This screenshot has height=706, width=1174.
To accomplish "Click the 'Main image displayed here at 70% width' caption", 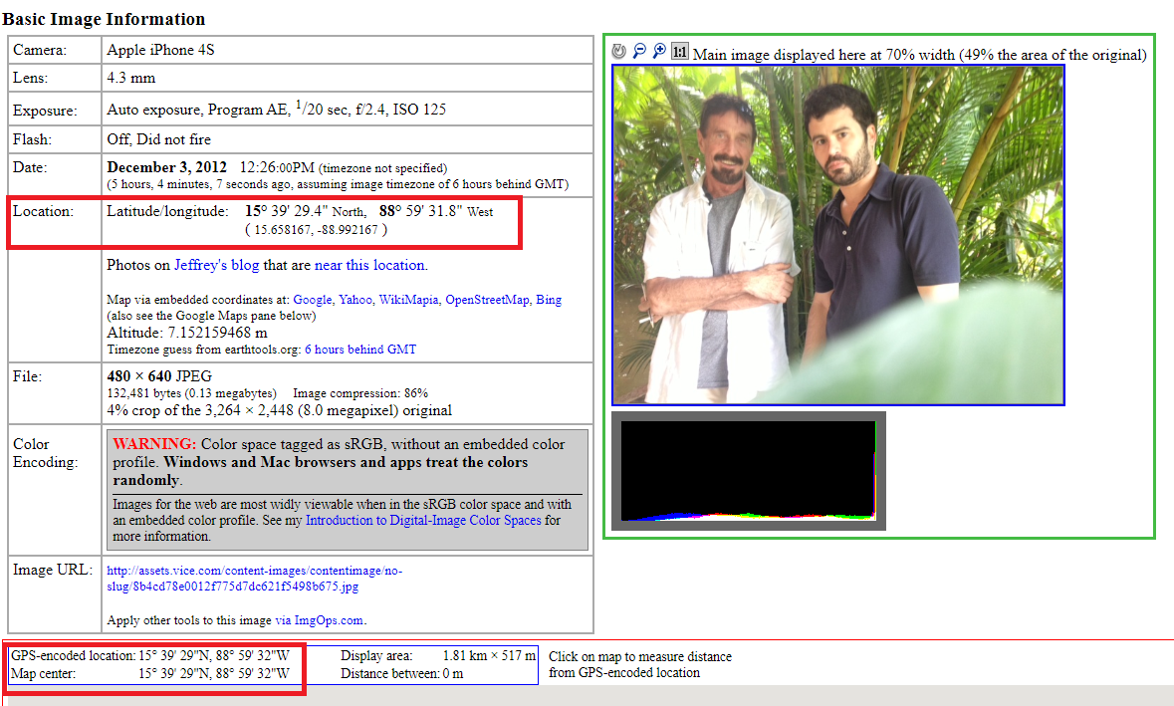I will click(x=919, y=55).
